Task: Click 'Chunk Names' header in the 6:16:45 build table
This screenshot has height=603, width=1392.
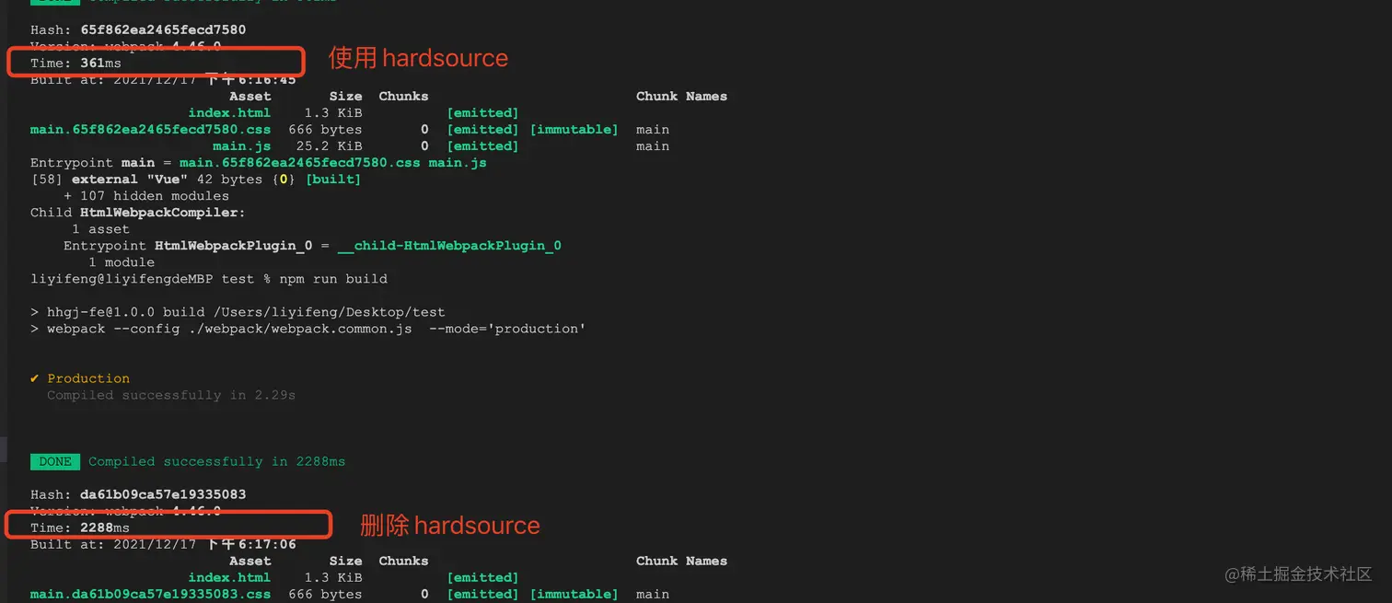Action: [681, 96]
